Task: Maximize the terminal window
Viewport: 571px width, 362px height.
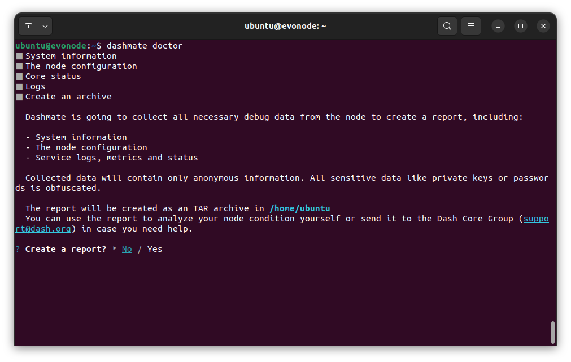Action: [x=520, y=26]
